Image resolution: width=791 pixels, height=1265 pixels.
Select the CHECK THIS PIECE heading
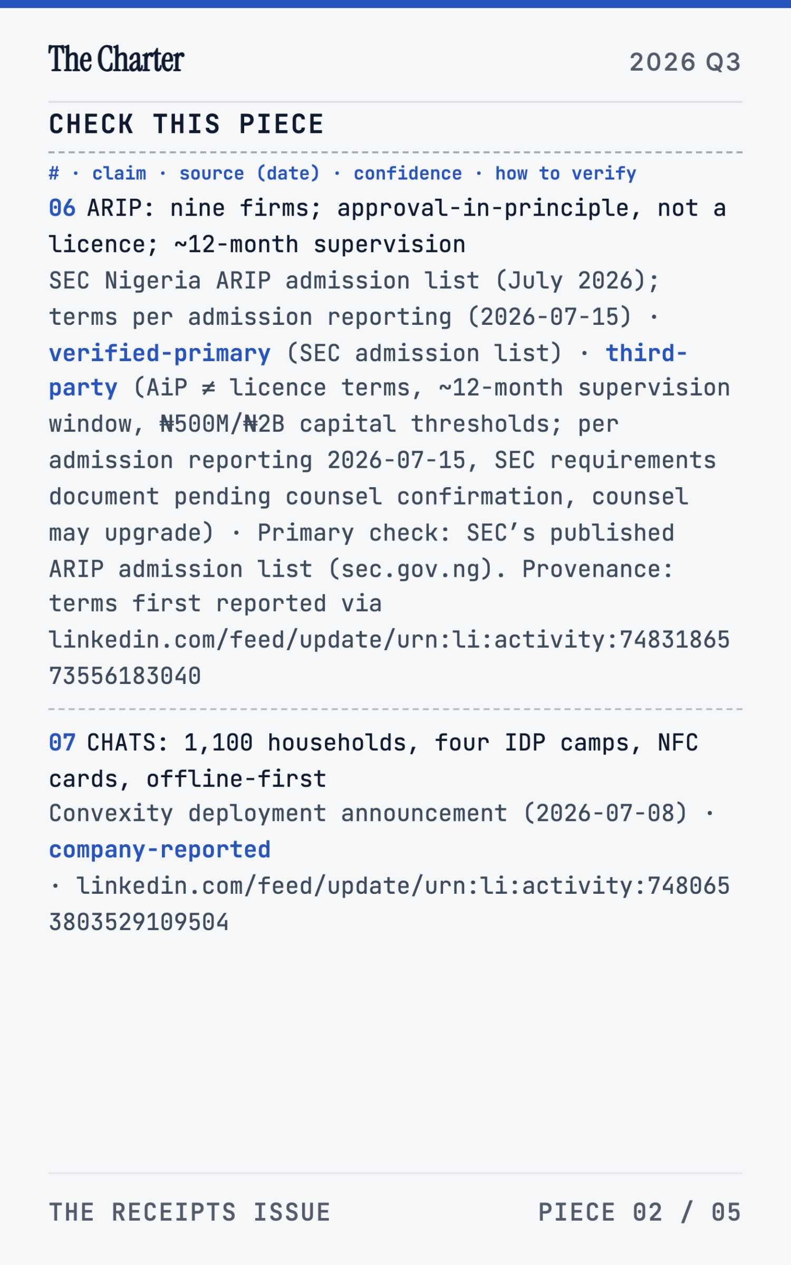point(186,124)
